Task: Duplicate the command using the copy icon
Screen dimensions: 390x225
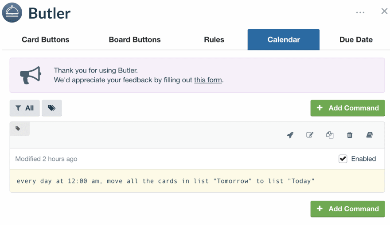Action: coord(330,135)
